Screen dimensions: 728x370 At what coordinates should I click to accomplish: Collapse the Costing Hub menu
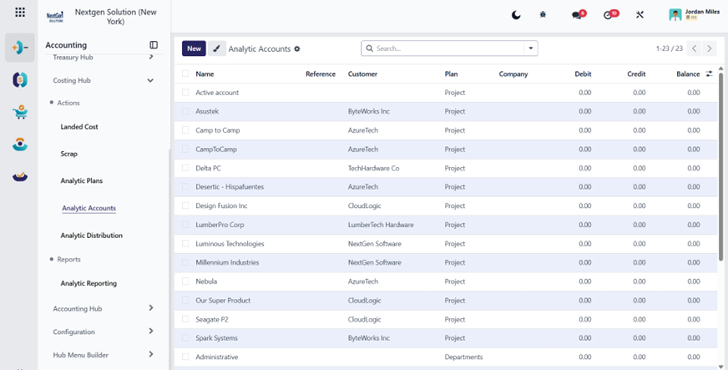[x=103, y=80]
